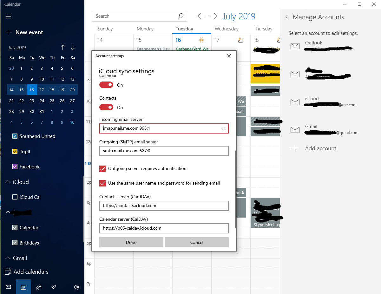Click the New event button label

(x=29, y=32)
